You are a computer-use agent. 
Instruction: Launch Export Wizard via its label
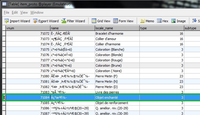(x=48, y=21)
